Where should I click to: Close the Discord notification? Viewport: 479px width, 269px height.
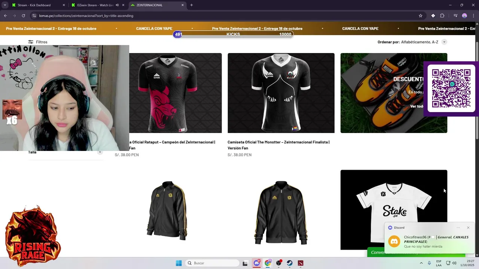(x=468, y=228)
